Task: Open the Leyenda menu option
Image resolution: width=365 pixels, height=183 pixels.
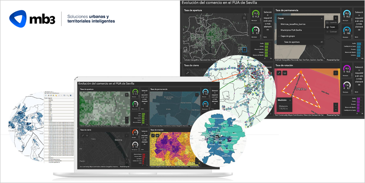Action: click(333, 22)
